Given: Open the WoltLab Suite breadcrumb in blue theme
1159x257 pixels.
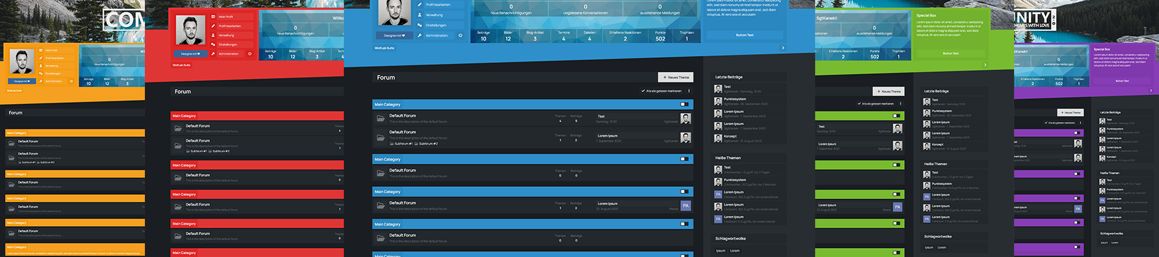Looking at the screenshot, I should pos(384,48).
